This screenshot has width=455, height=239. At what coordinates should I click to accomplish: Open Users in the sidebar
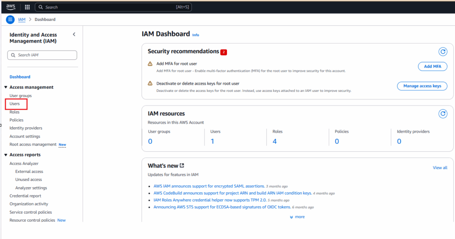pos(15,104)
